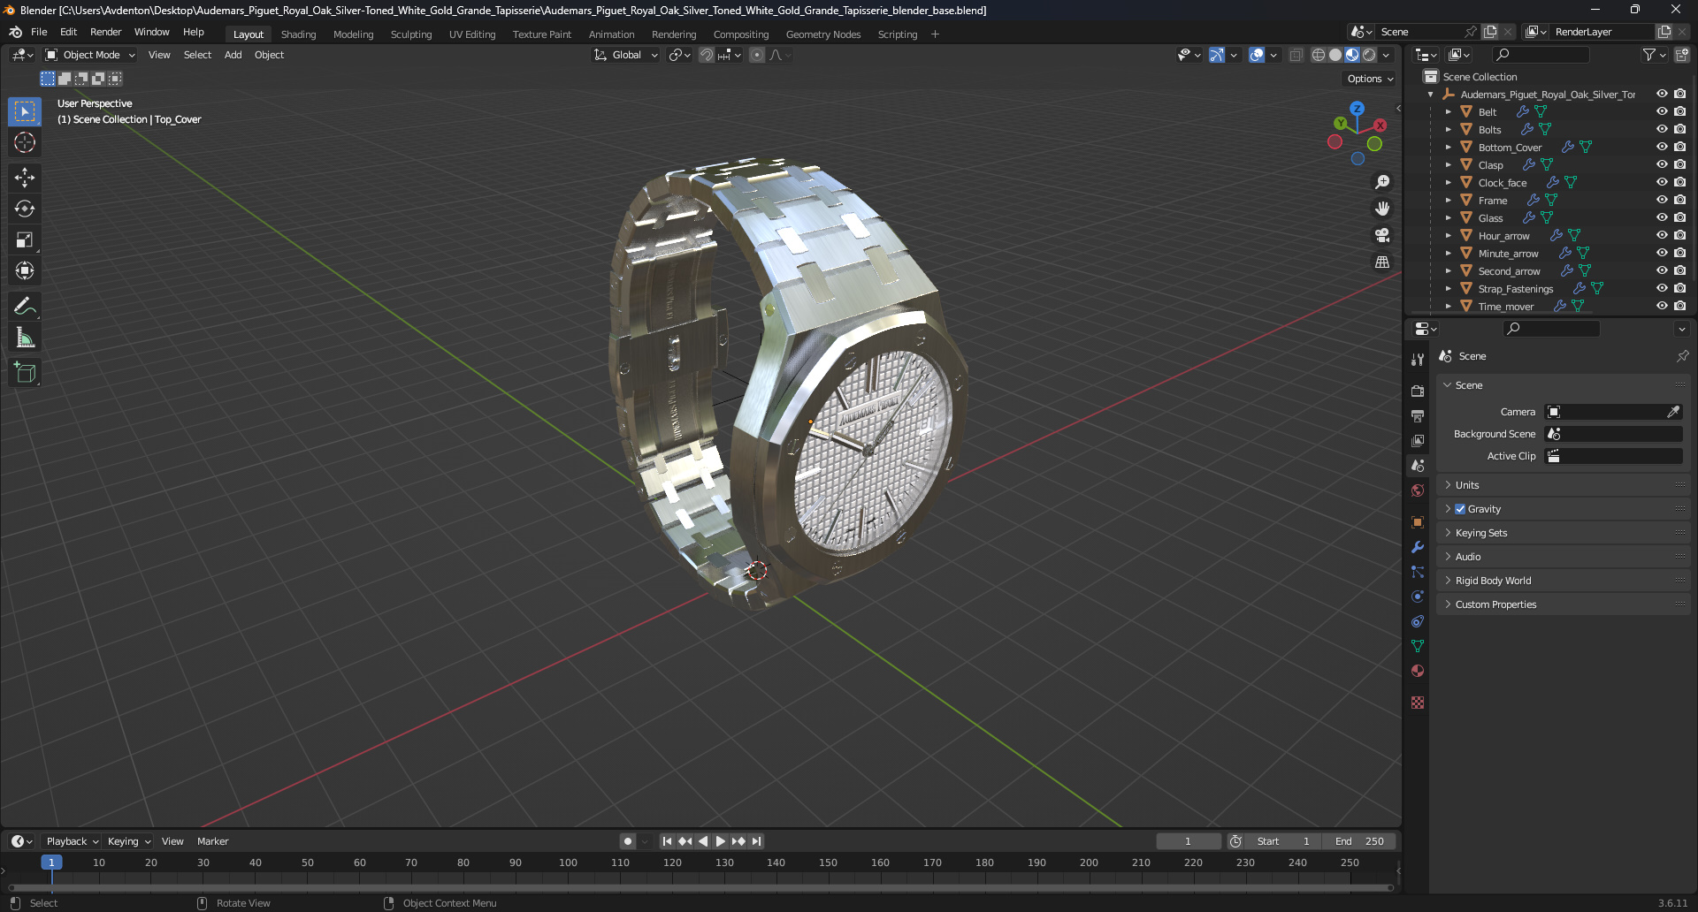The image size is (1698, 912).
Task: Toggle auto keying record button
Action: (627, 841)
